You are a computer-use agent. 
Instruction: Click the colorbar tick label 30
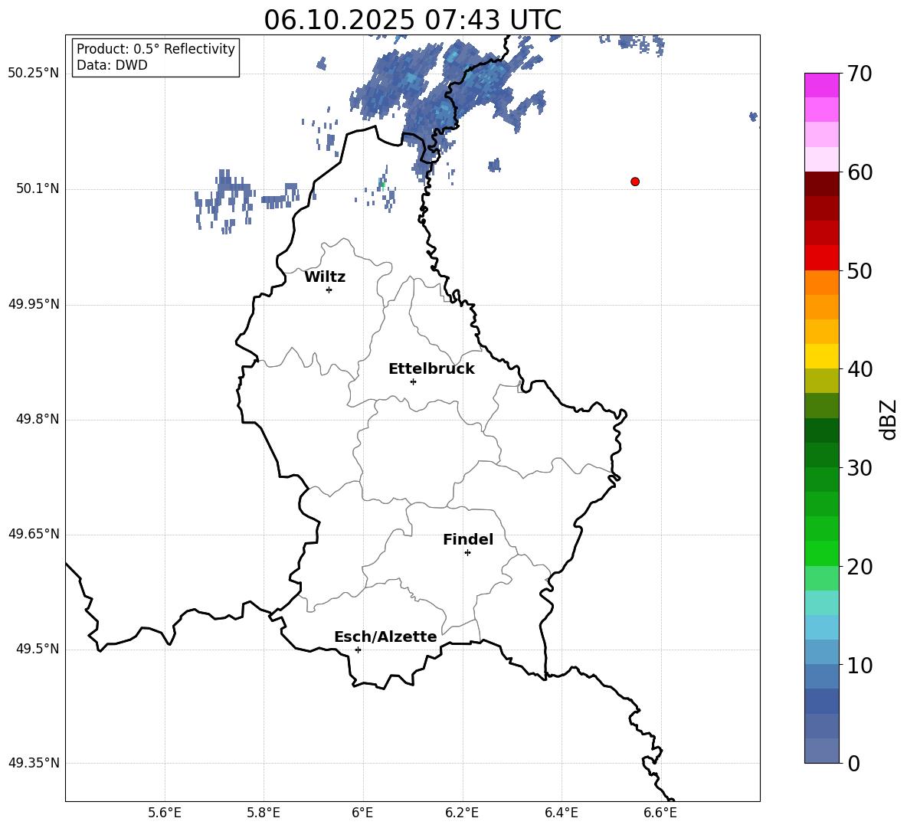tap(860, 468)
